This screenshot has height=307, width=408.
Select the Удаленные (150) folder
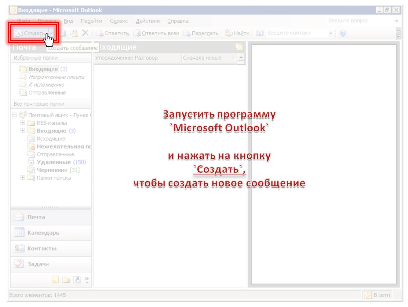pyautogui.click(x=57, y=162)
